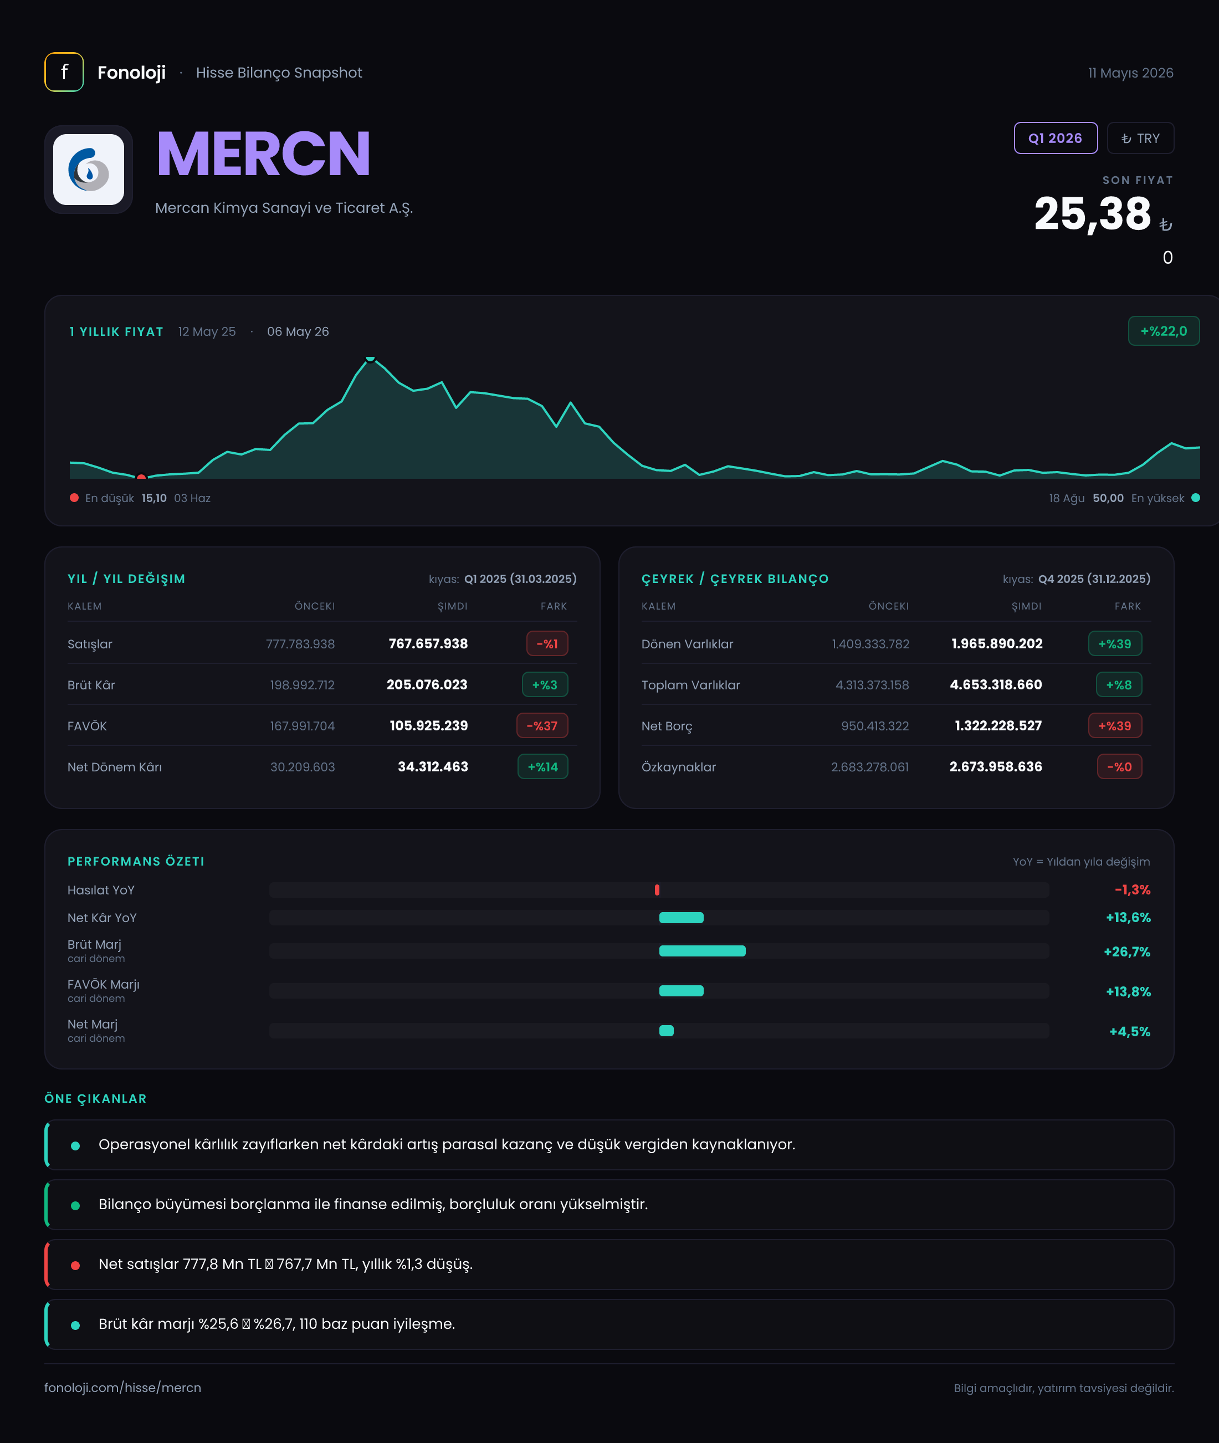Click the 25,38 last price value
Viewport: 1219px width, 1443px height.
coord(1093,213)
